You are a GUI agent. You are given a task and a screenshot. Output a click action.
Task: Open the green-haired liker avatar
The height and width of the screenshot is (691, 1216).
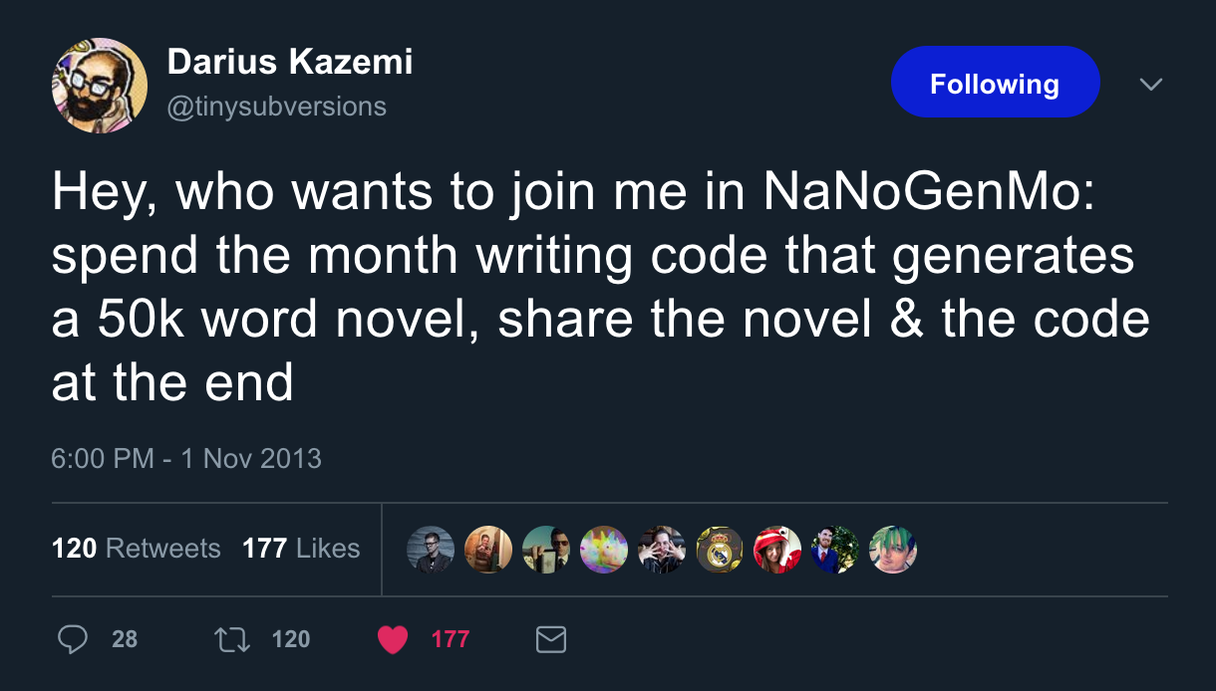pyautogui.click(x=892, y=550)
